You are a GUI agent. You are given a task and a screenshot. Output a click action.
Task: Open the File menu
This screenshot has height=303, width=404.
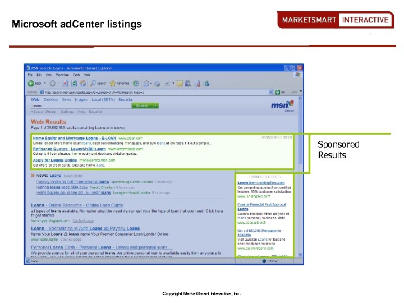(x=30, y=75)
